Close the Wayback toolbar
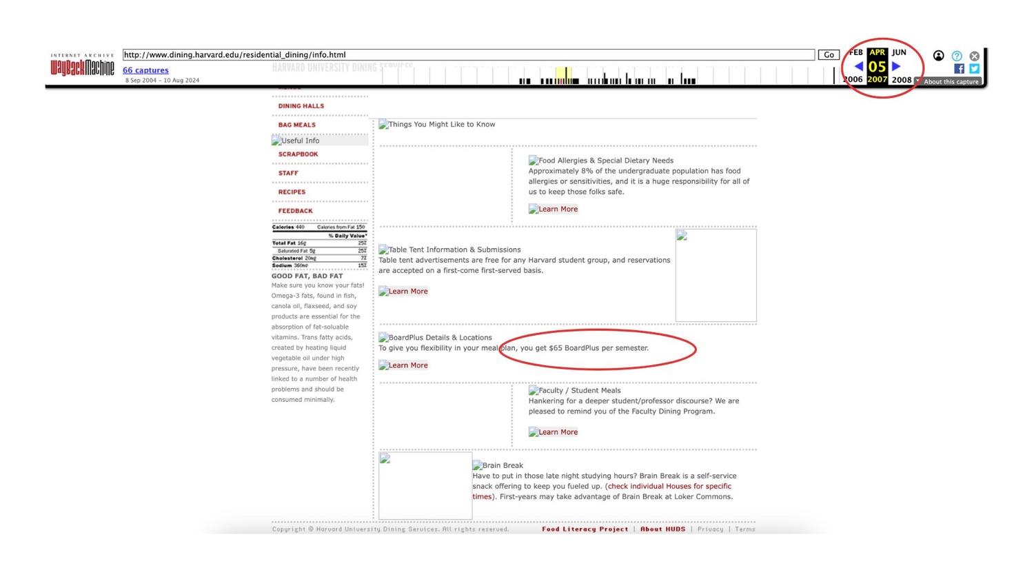 pyautogui.click(x=975, y=56)
